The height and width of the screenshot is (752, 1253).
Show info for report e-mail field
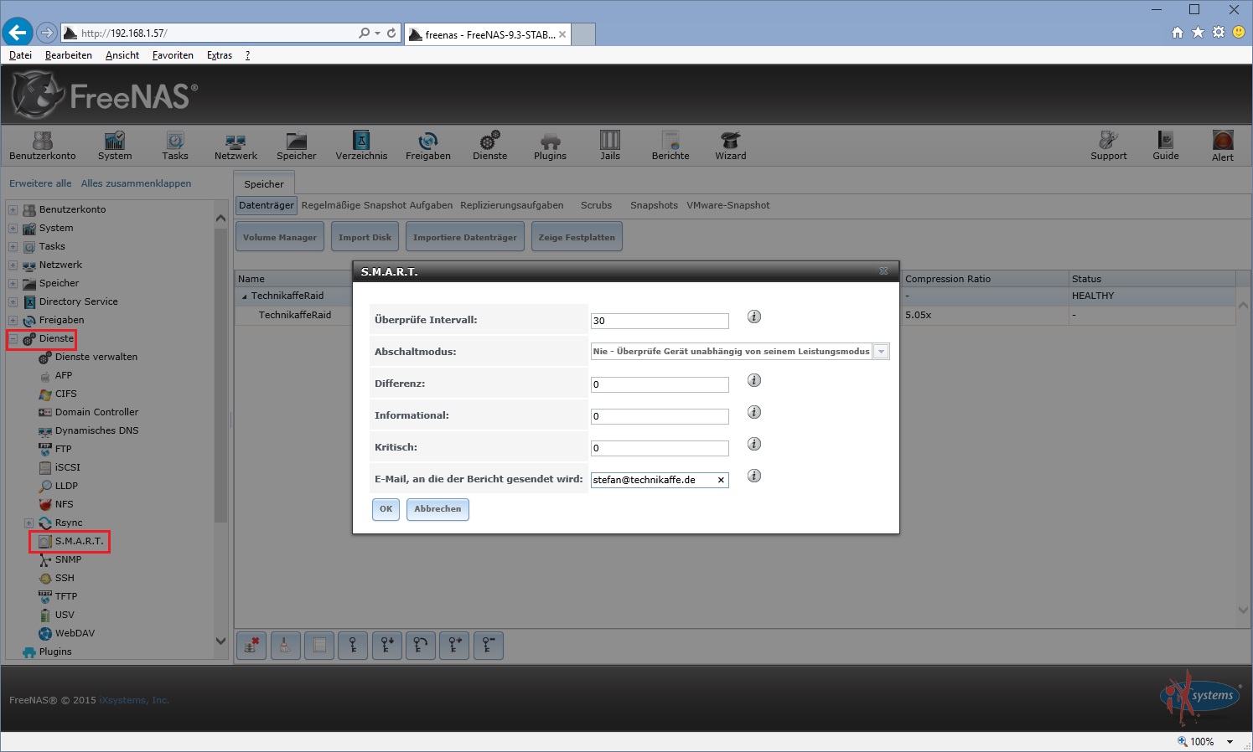pyautogui.click(x=754, y=476)
